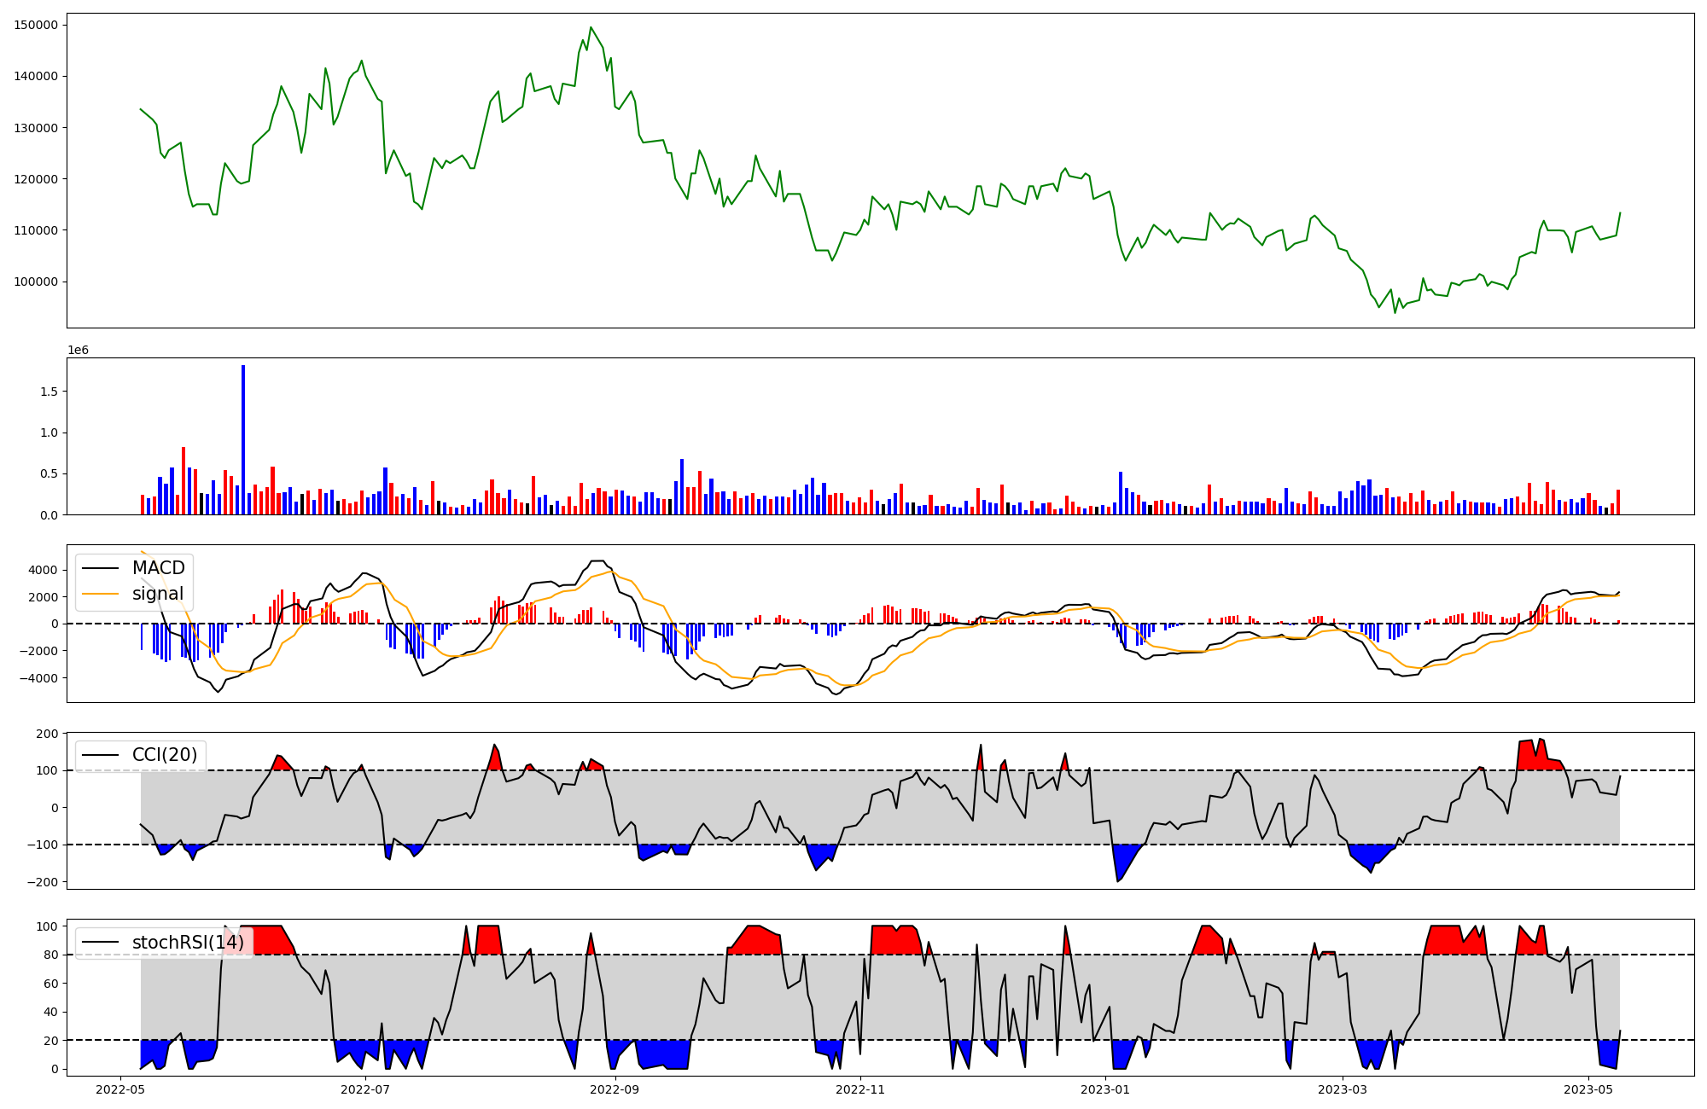Click the -200 CCI axis tick label
Viewport: 1707px width, 1109px height.
(43, 882)
